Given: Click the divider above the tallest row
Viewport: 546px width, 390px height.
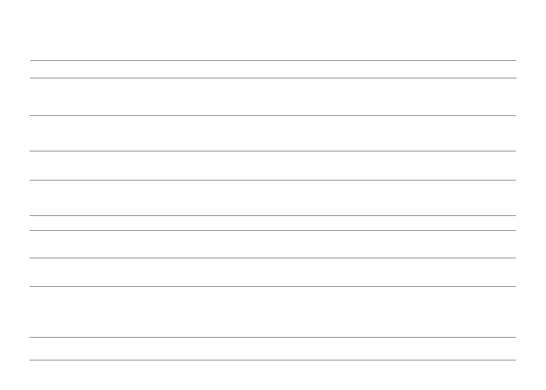Looking at the screenshot, I should click(x=273, y=287).
